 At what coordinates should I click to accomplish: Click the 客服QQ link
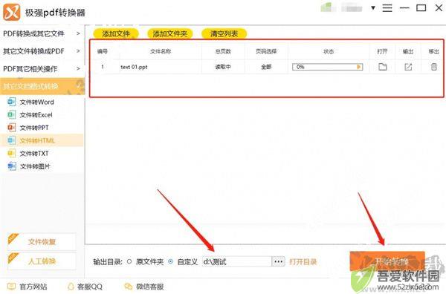tap(90, 287)
